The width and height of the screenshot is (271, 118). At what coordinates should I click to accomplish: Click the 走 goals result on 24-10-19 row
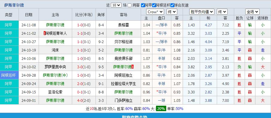(x=263, y=50)
